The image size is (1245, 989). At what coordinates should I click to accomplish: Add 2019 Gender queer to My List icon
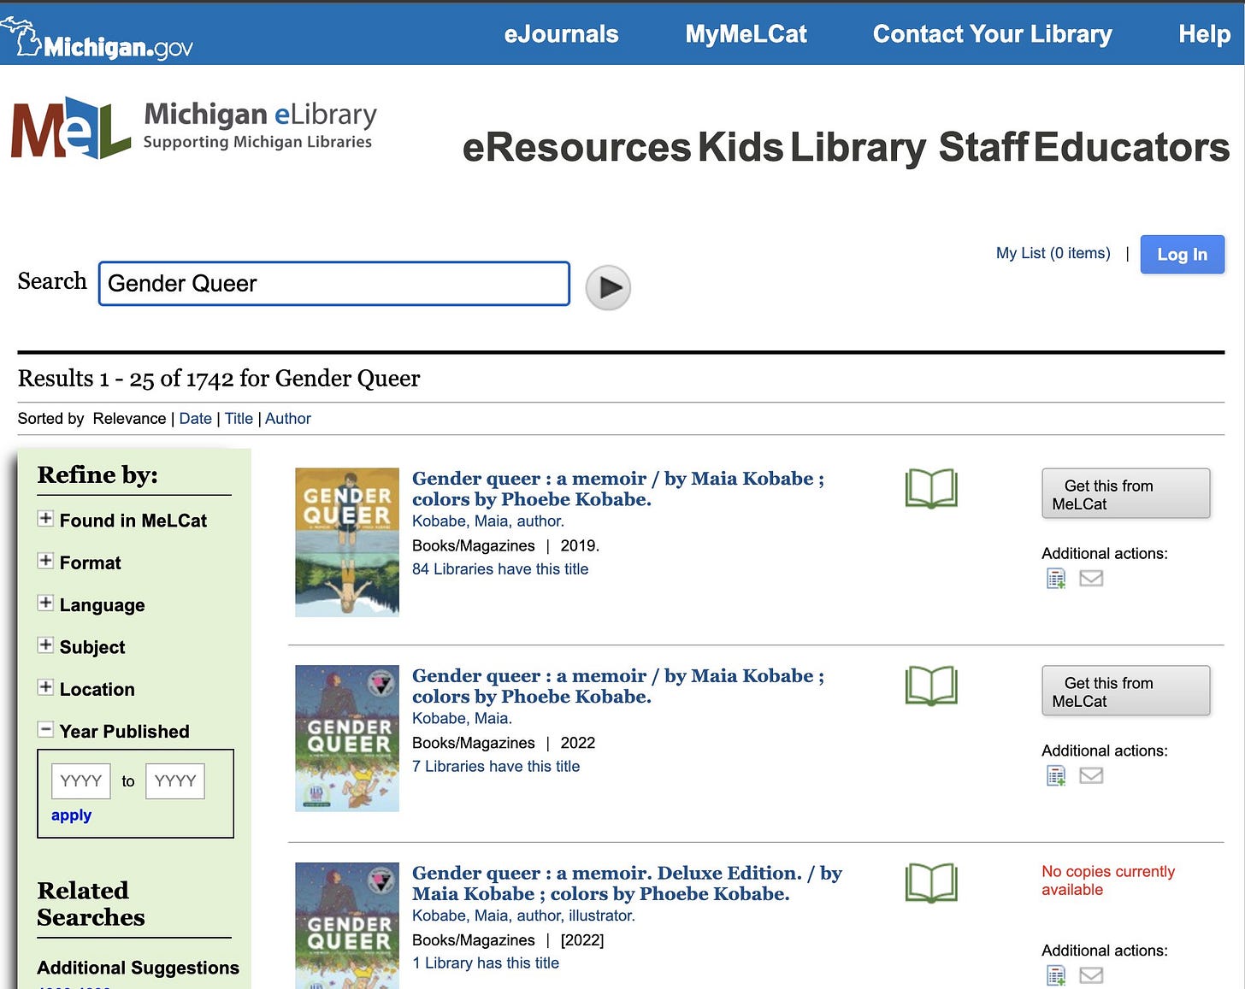1056,579
